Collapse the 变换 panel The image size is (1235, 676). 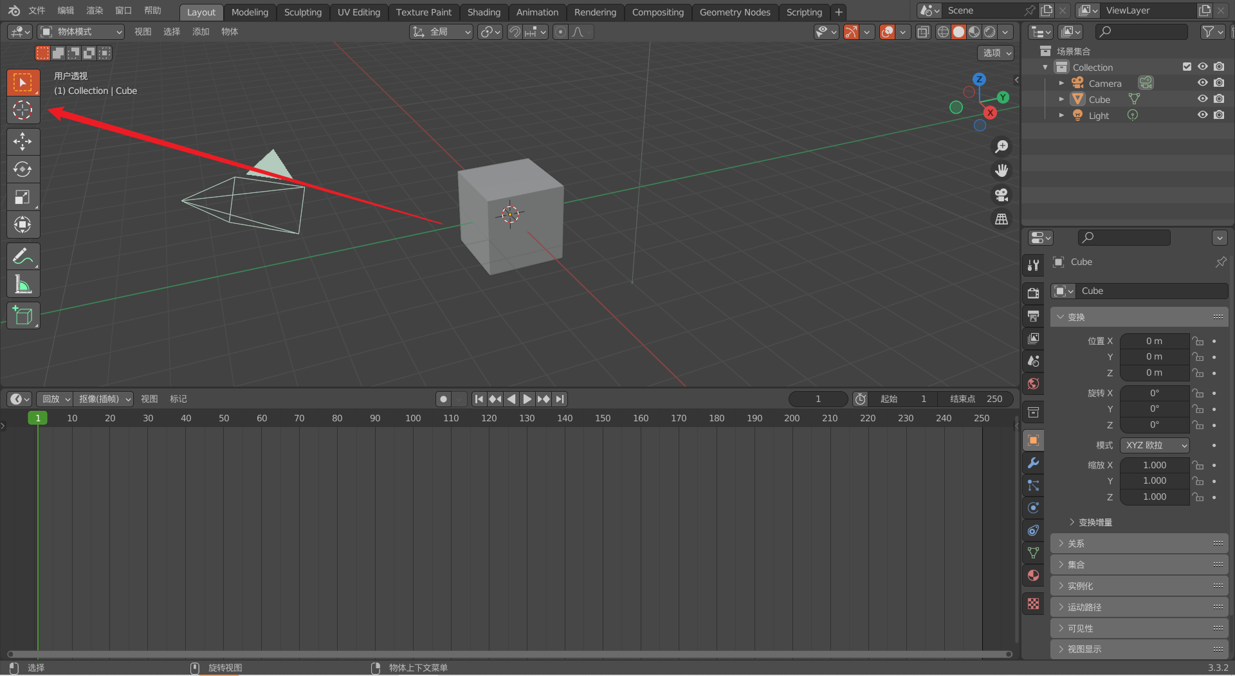(x=1139, y=317)
